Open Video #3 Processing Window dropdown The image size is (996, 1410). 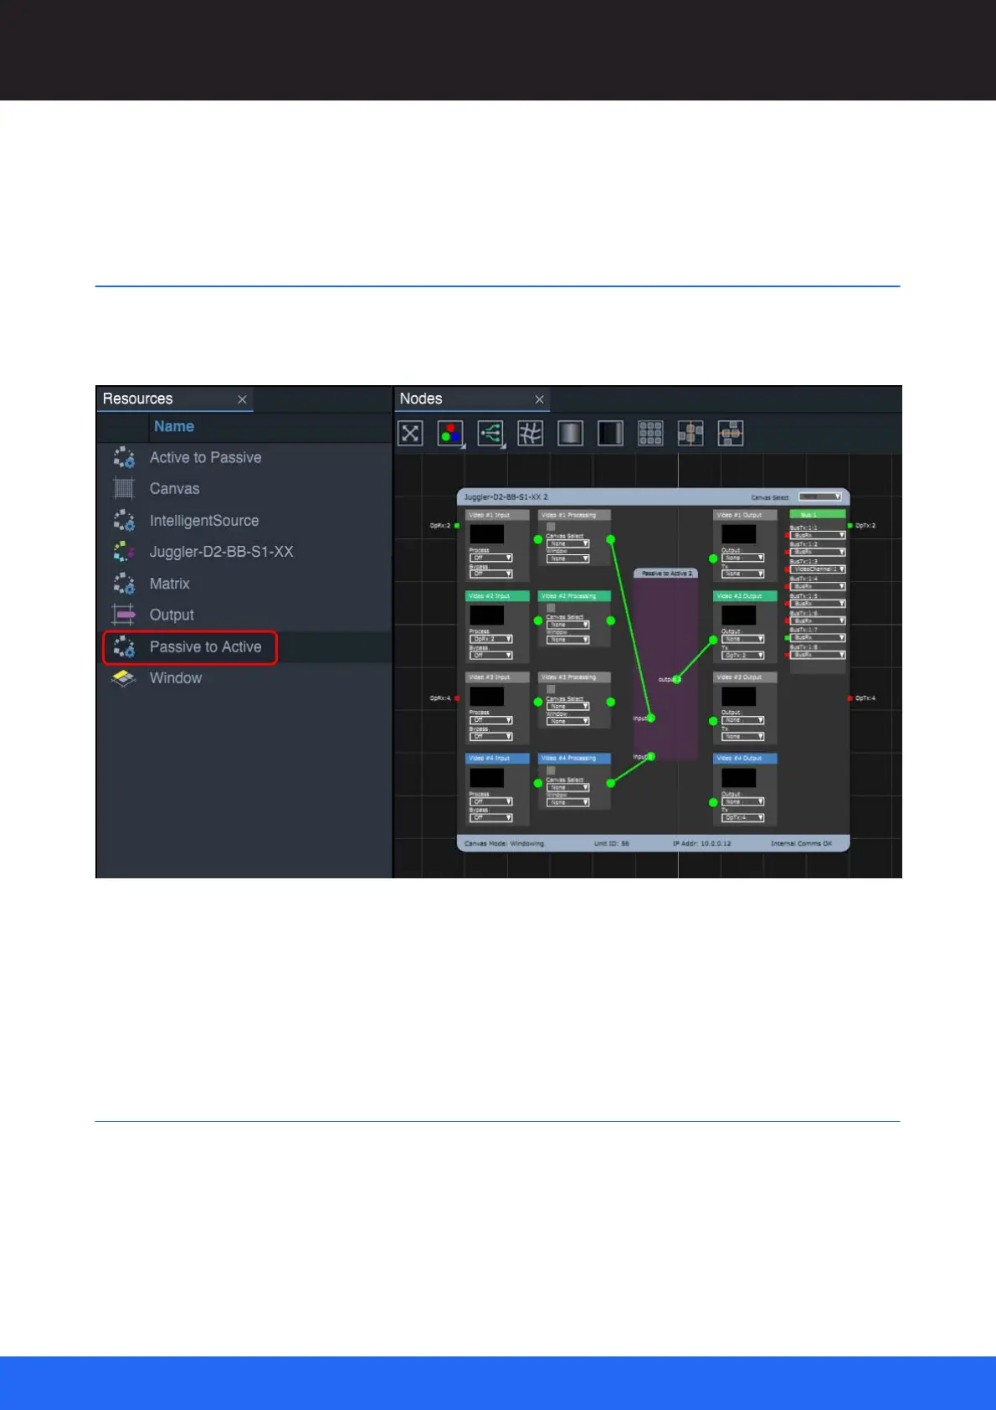tap(568, 721)
